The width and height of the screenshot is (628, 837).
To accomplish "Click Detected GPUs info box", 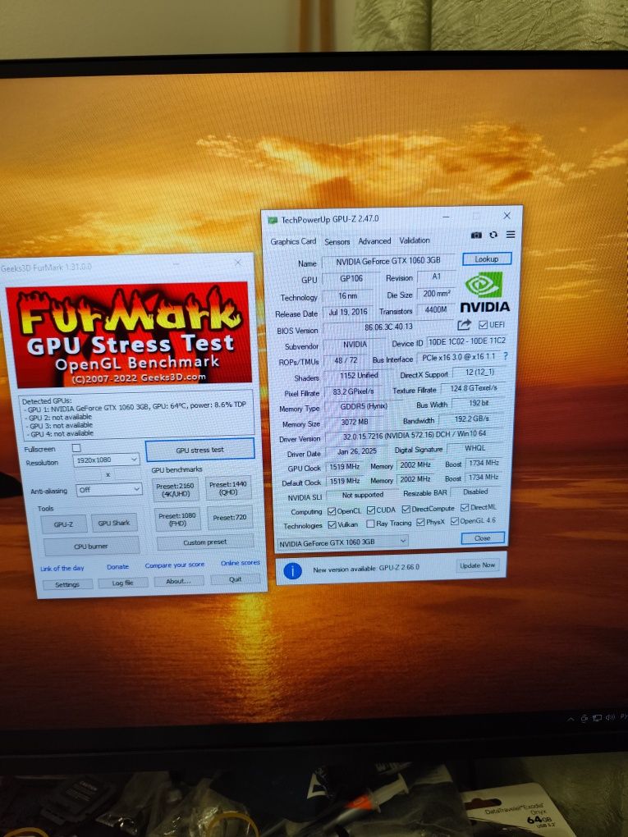I will pos(136,417).
